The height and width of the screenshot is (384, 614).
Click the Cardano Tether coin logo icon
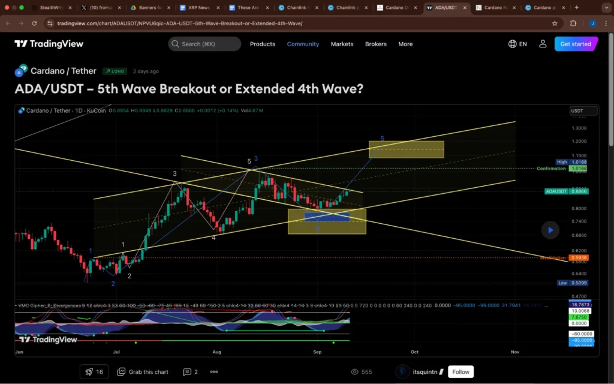point(21,71)
